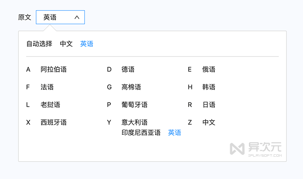Select 日语 from the list
This screenshot has height=179, width=303.
coord(209,105)
